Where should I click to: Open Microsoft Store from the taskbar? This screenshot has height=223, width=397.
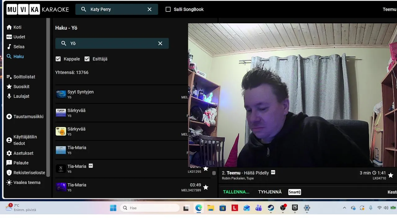click(223, 208)
